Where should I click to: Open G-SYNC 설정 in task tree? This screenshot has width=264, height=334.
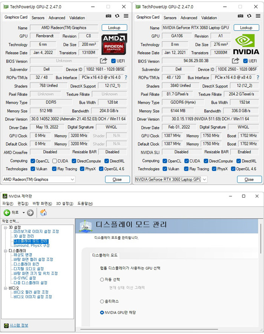(25, 278)
